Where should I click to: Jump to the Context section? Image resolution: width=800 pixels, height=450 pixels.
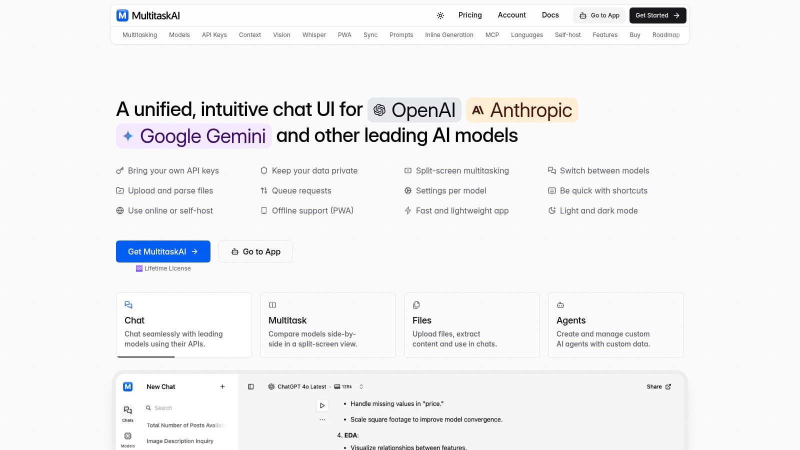pos(249,35)
